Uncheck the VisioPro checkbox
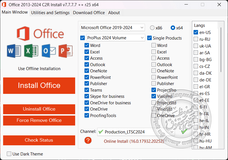This screenshot has width=228, height=160. (154, 96)
